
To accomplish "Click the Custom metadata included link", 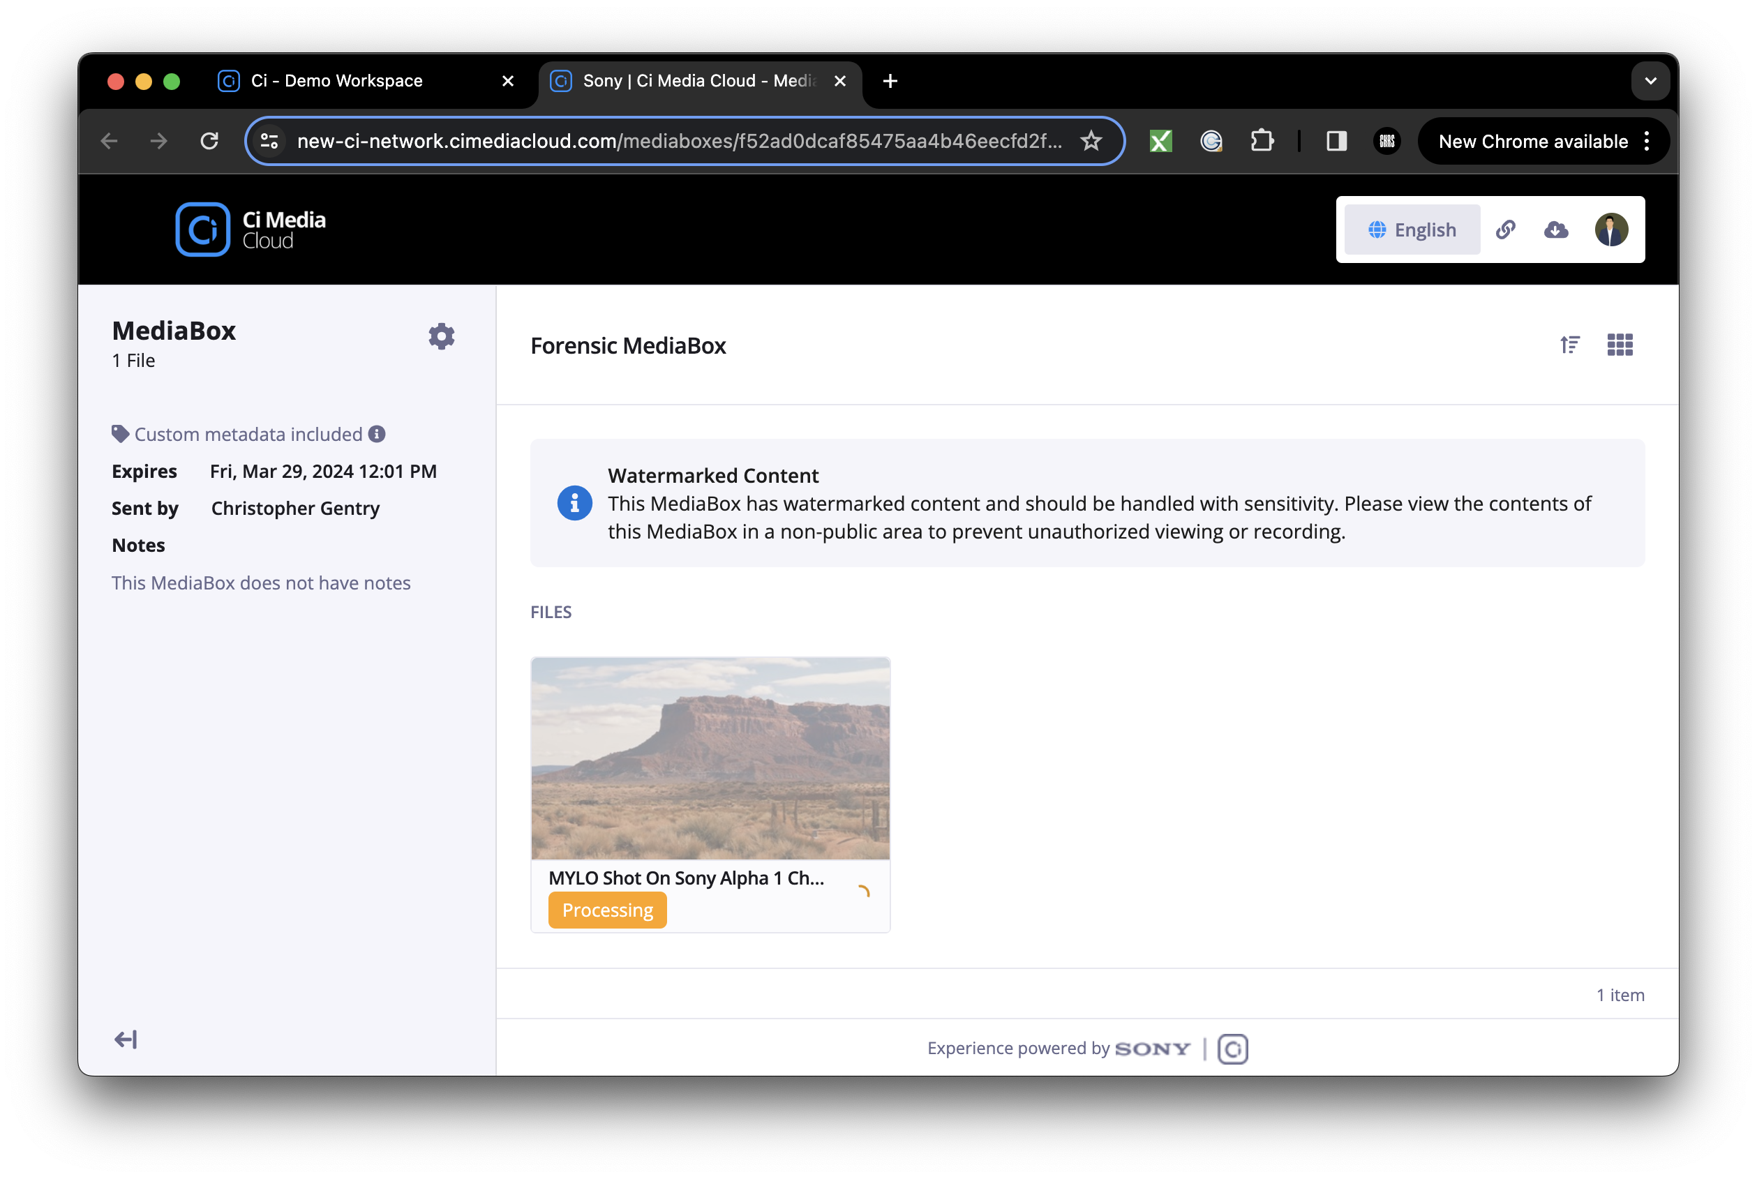I will (248, 434).
